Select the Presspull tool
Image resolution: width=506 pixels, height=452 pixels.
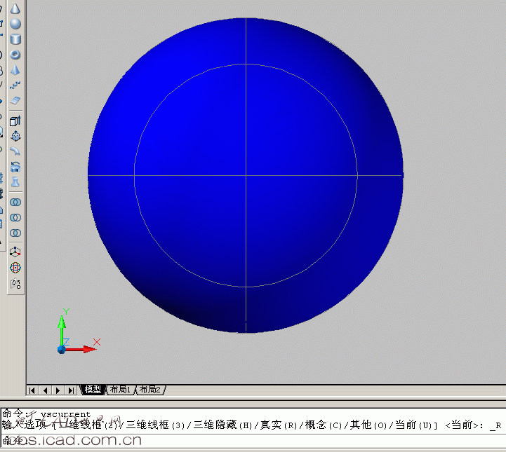tap(15, 136)
